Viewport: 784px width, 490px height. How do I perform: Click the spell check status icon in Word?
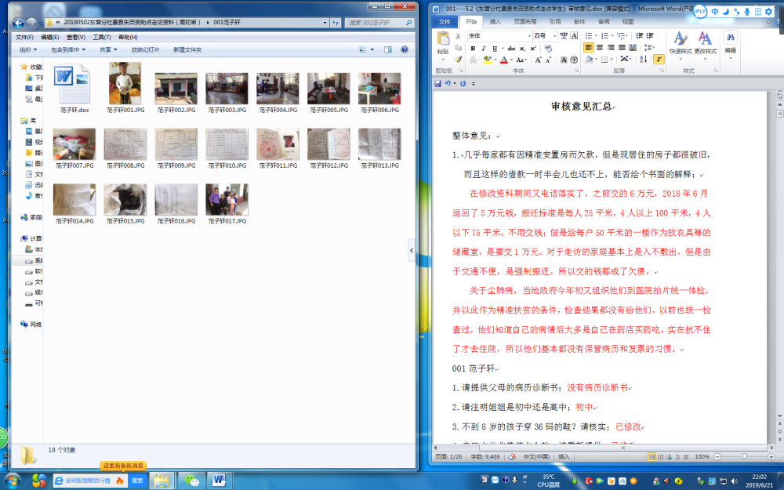tap(512, 456)
